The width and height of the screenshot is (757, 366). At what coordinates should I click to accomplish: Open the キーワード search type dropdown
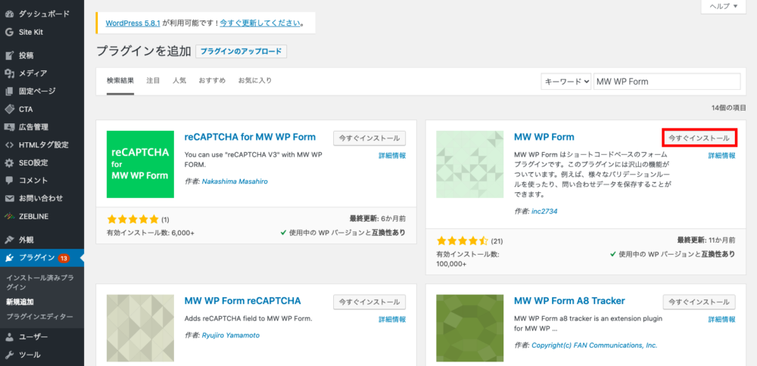565,82
